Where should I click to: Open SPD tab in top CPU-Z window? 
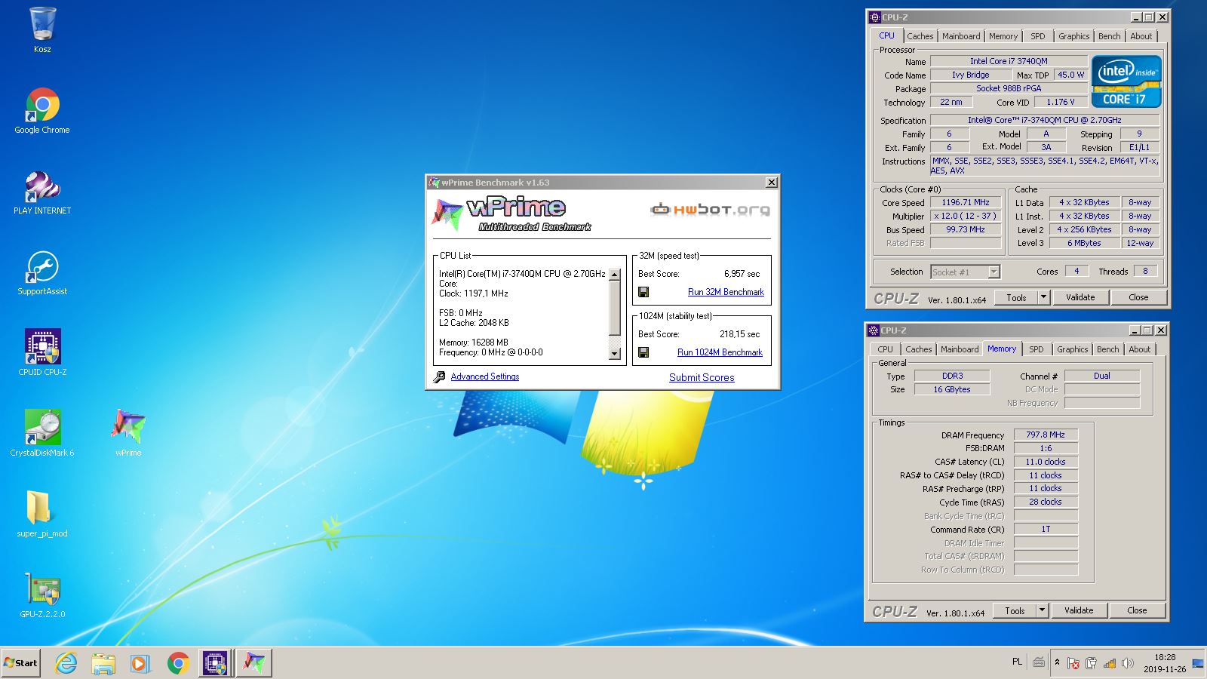click(1038, 36)
